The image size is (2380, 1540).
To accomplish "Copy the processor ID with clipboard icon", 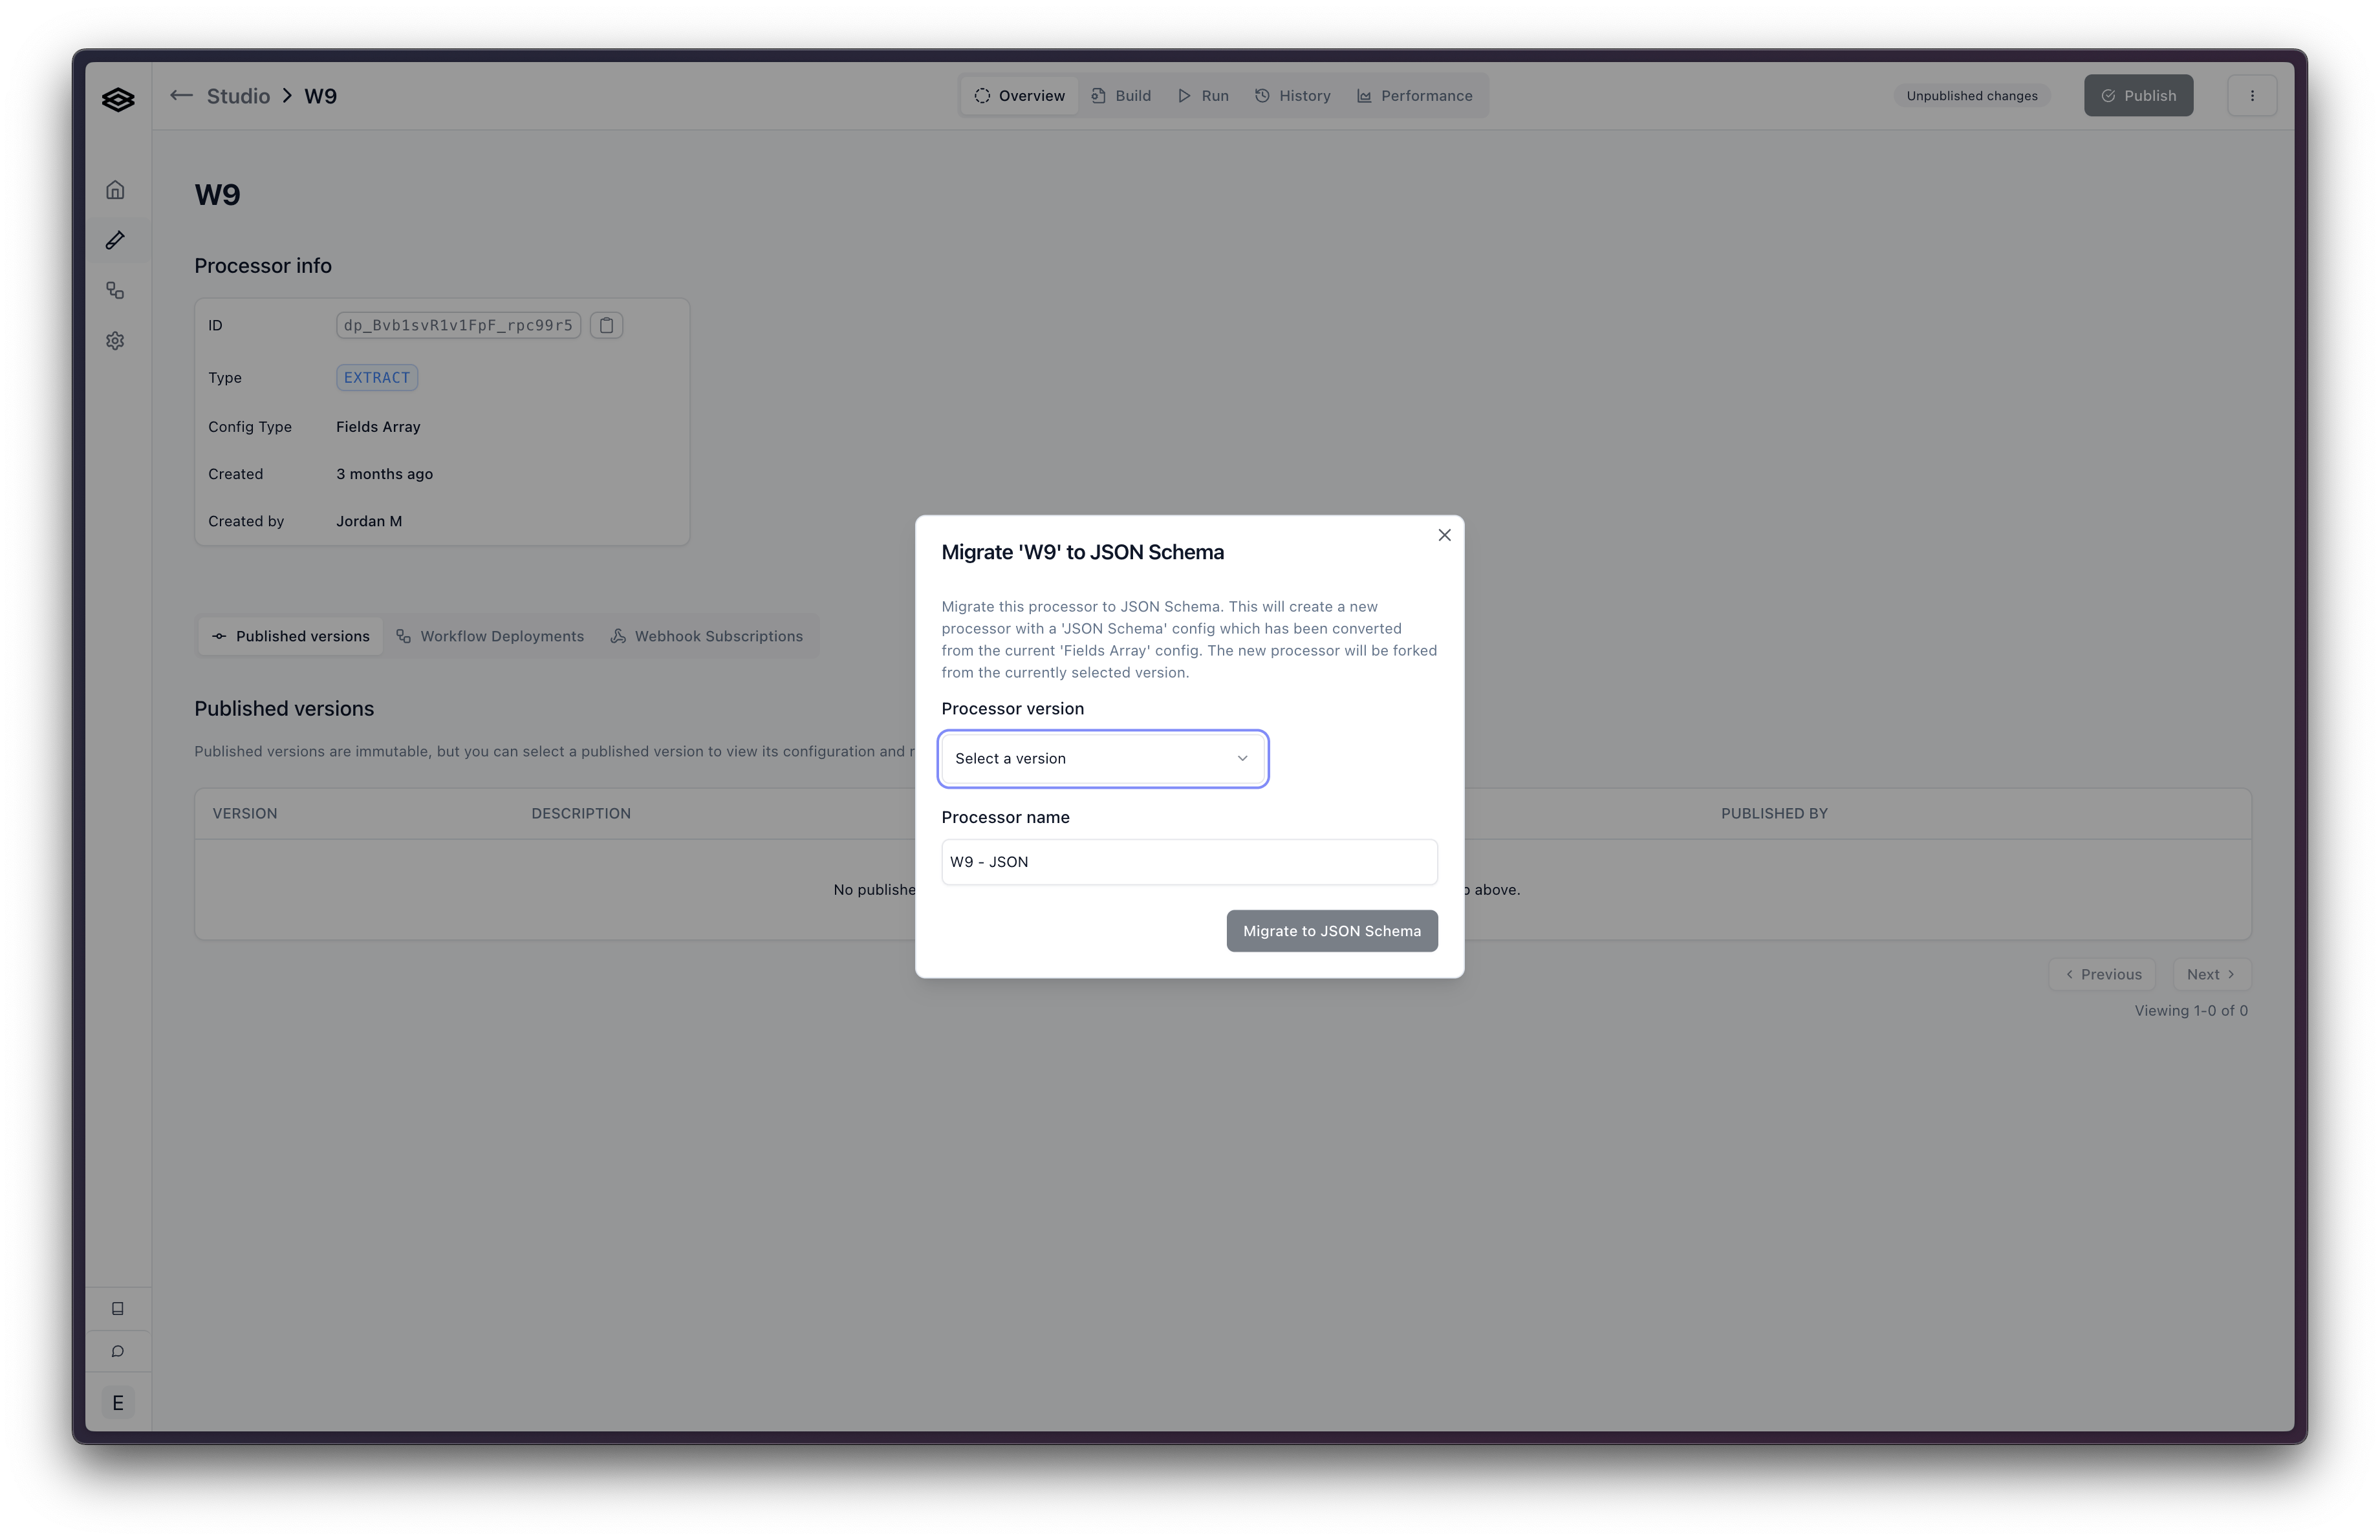I will point(606,325).
